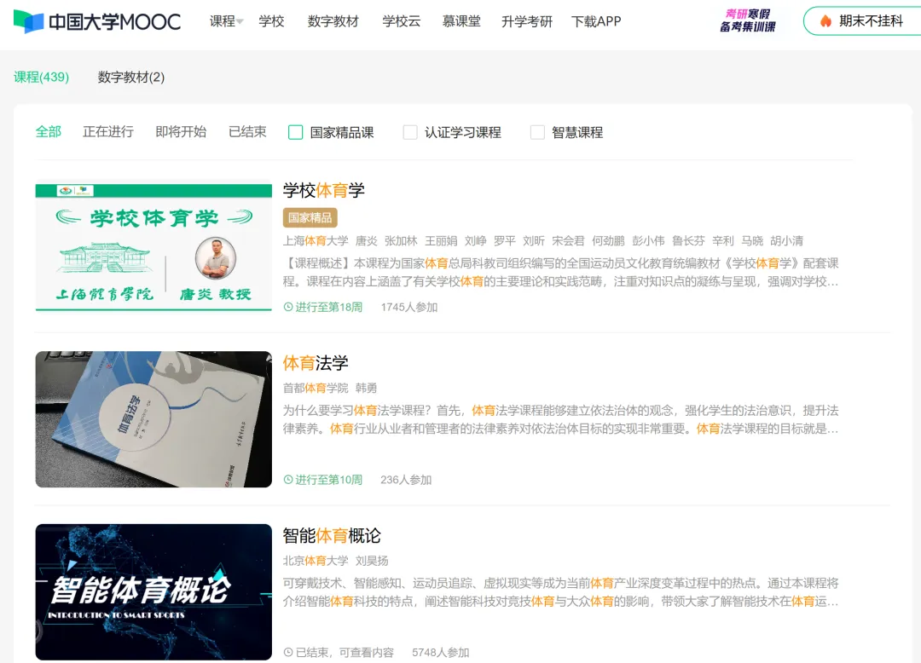Click teacher name 王丽娟
The image size is (921, 663).
[441, 241]
